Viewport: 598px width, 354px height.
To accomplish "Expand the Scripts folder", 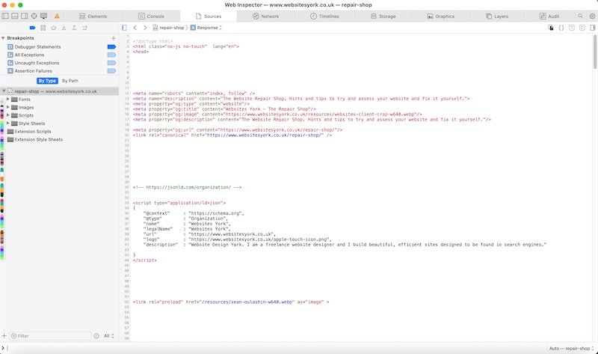I will tap(7, 115).
